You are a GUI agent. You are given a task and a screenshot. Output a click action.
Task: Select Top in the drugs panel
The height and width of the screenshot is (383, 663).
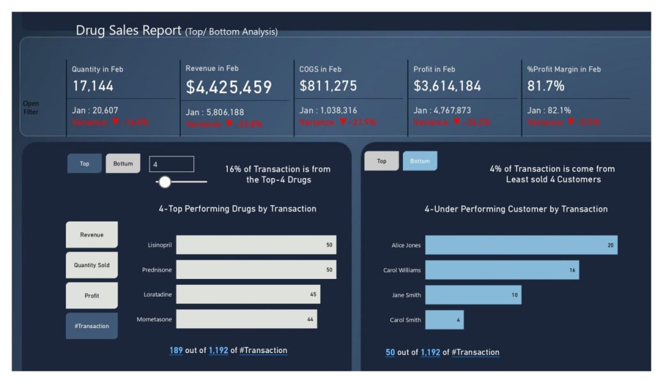(x=84, y=163)
